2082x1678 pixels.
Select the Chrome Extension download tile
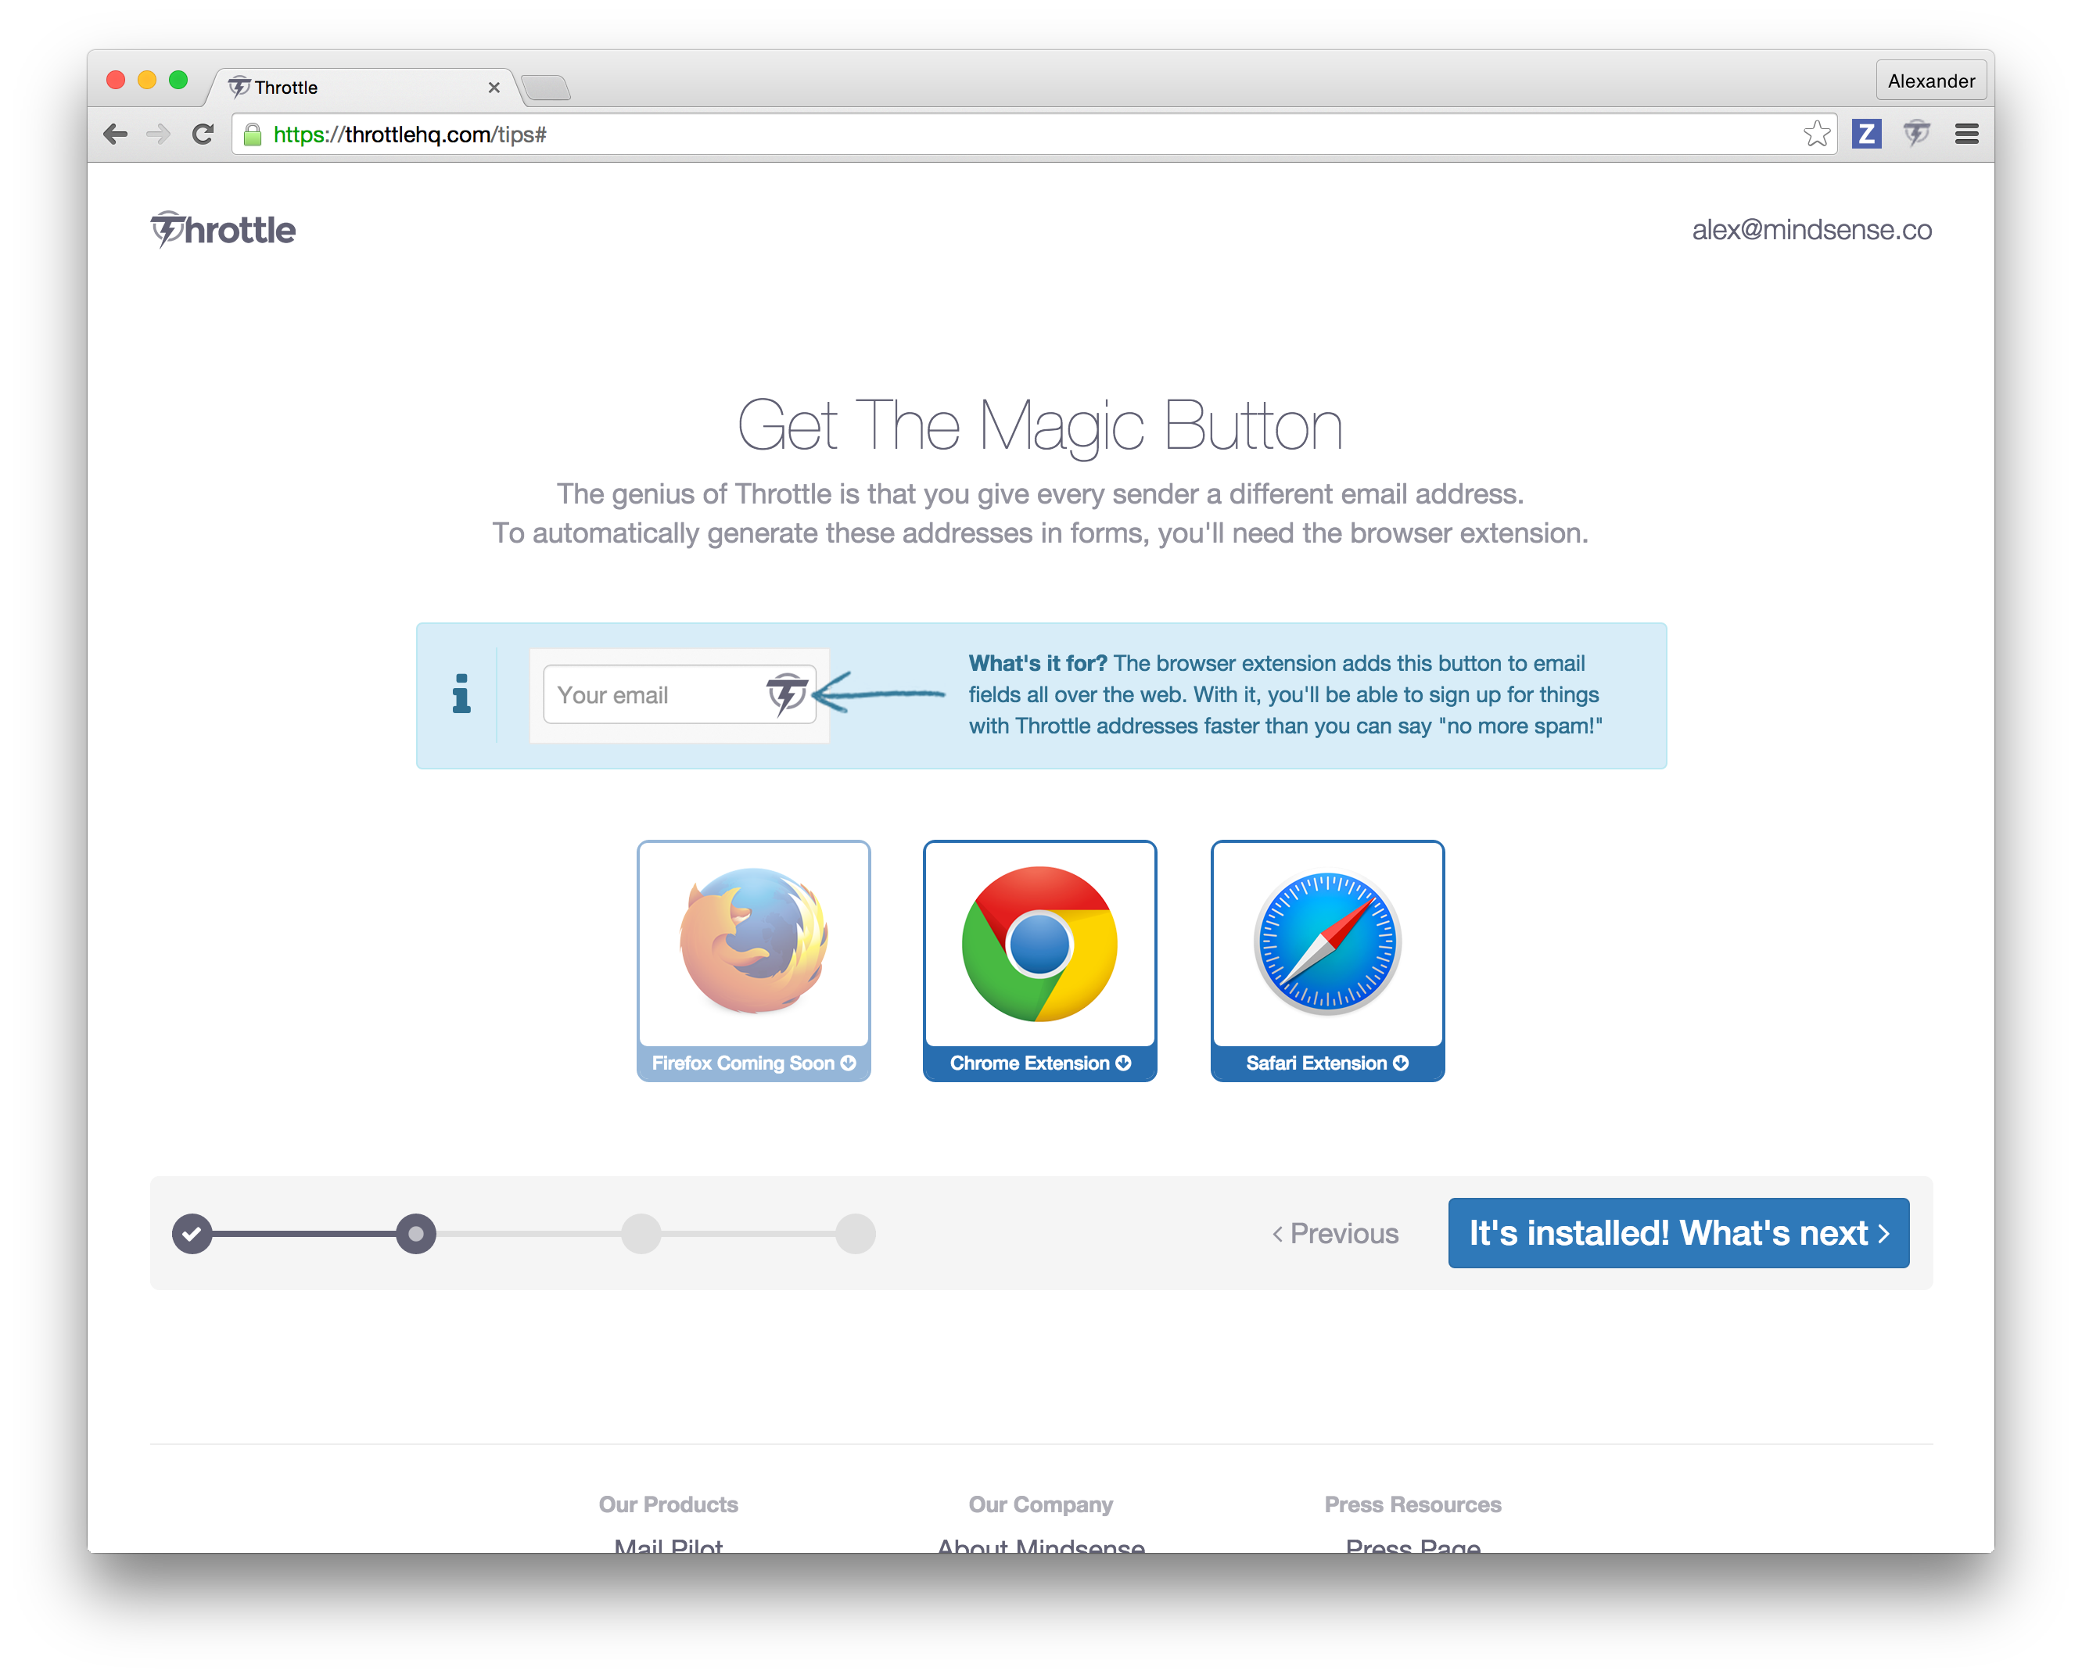(1039, 960)
